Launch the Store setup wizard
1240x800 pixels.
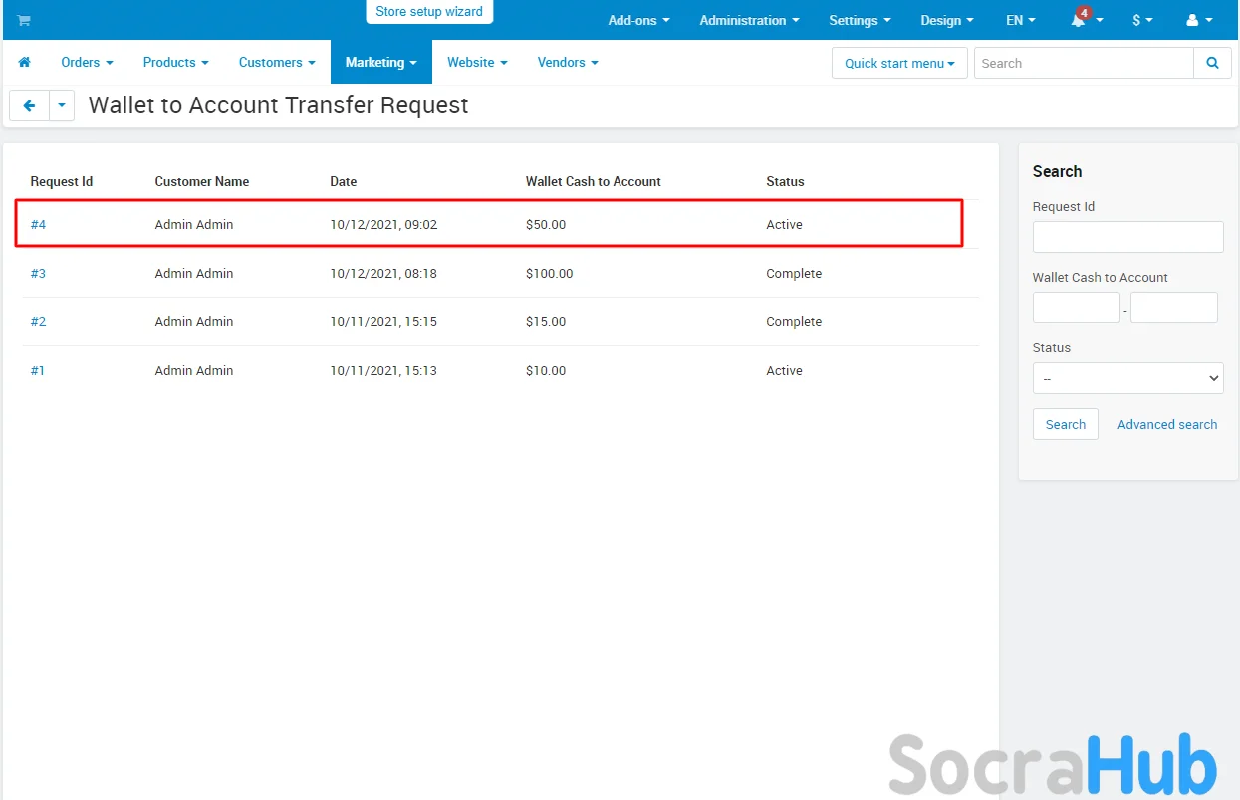tap(429, 12)
